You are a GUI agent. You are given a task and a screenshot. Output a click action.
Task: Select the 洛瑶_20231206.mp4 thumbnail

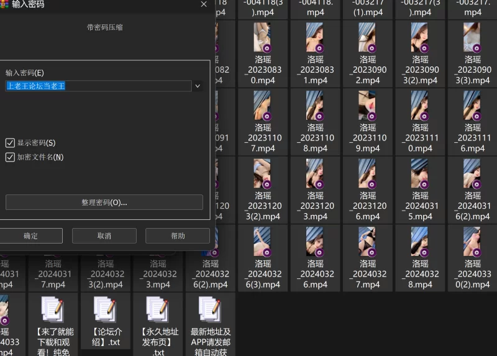pos(368,173)
